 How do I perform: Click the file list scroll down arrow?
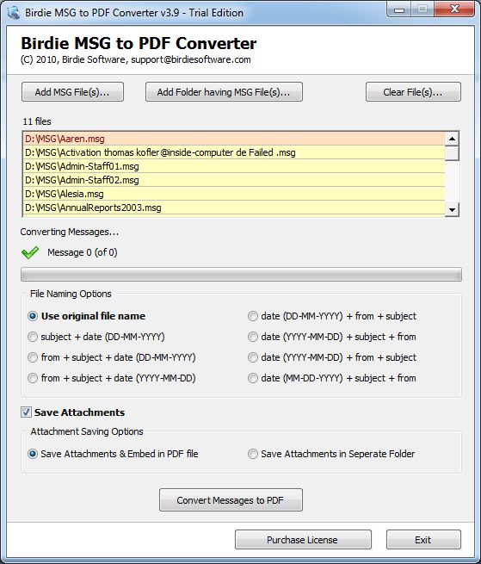[452, 209]
